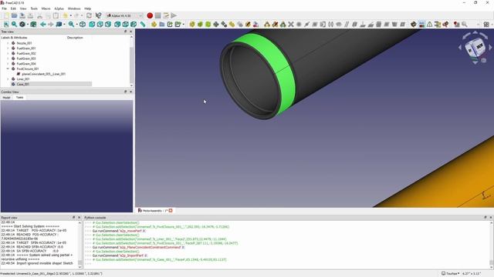Open the workbench selector dropdown
494x277 pixels.
[125, 15]
